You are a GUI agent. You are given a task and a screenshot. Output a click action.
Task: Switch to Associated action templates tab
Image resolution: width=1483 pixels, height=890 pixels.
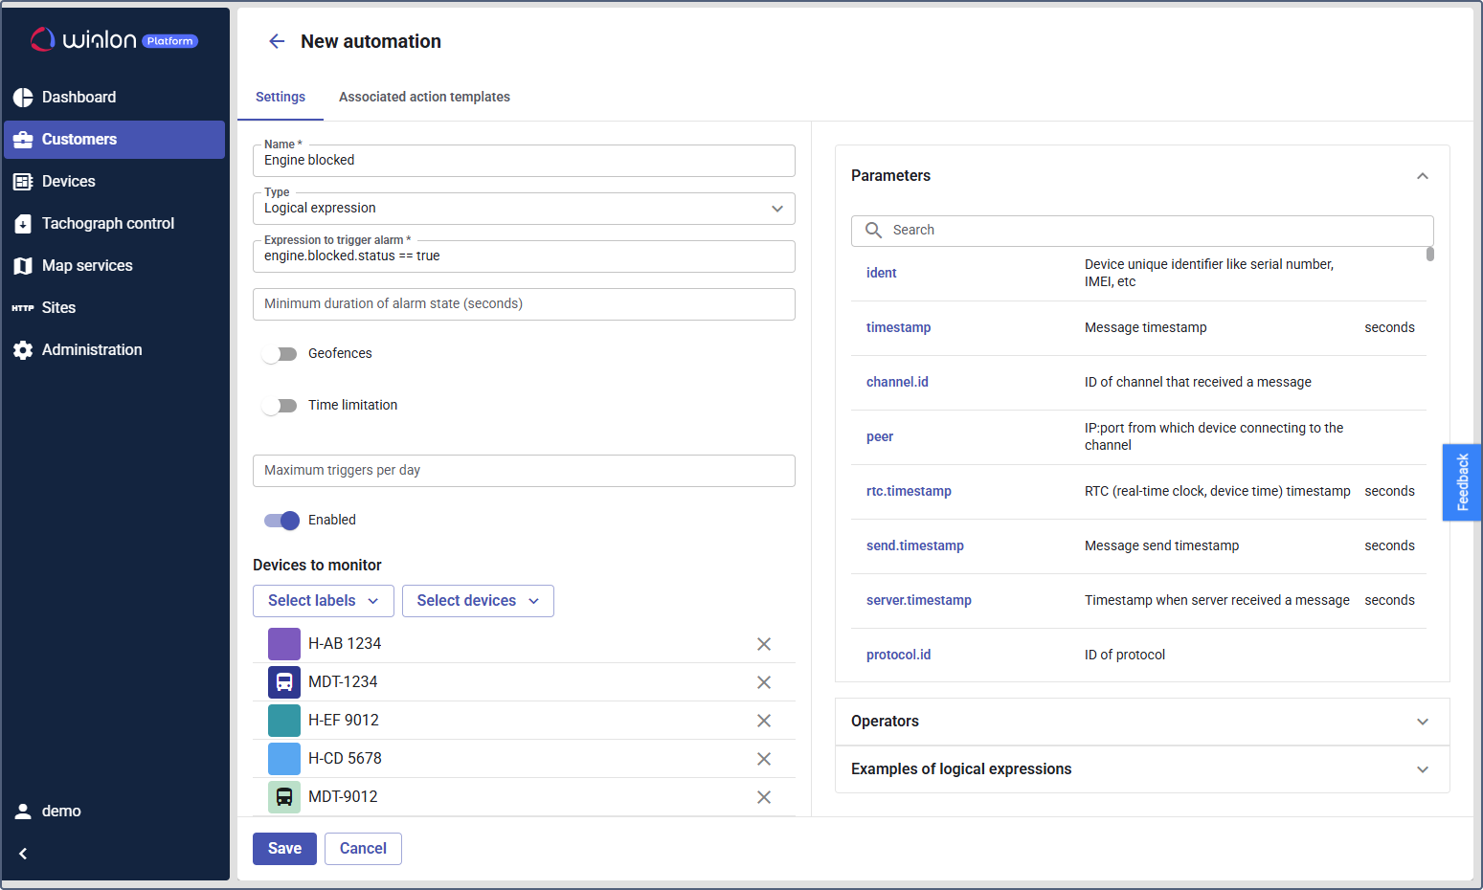(x=424, y=97)
